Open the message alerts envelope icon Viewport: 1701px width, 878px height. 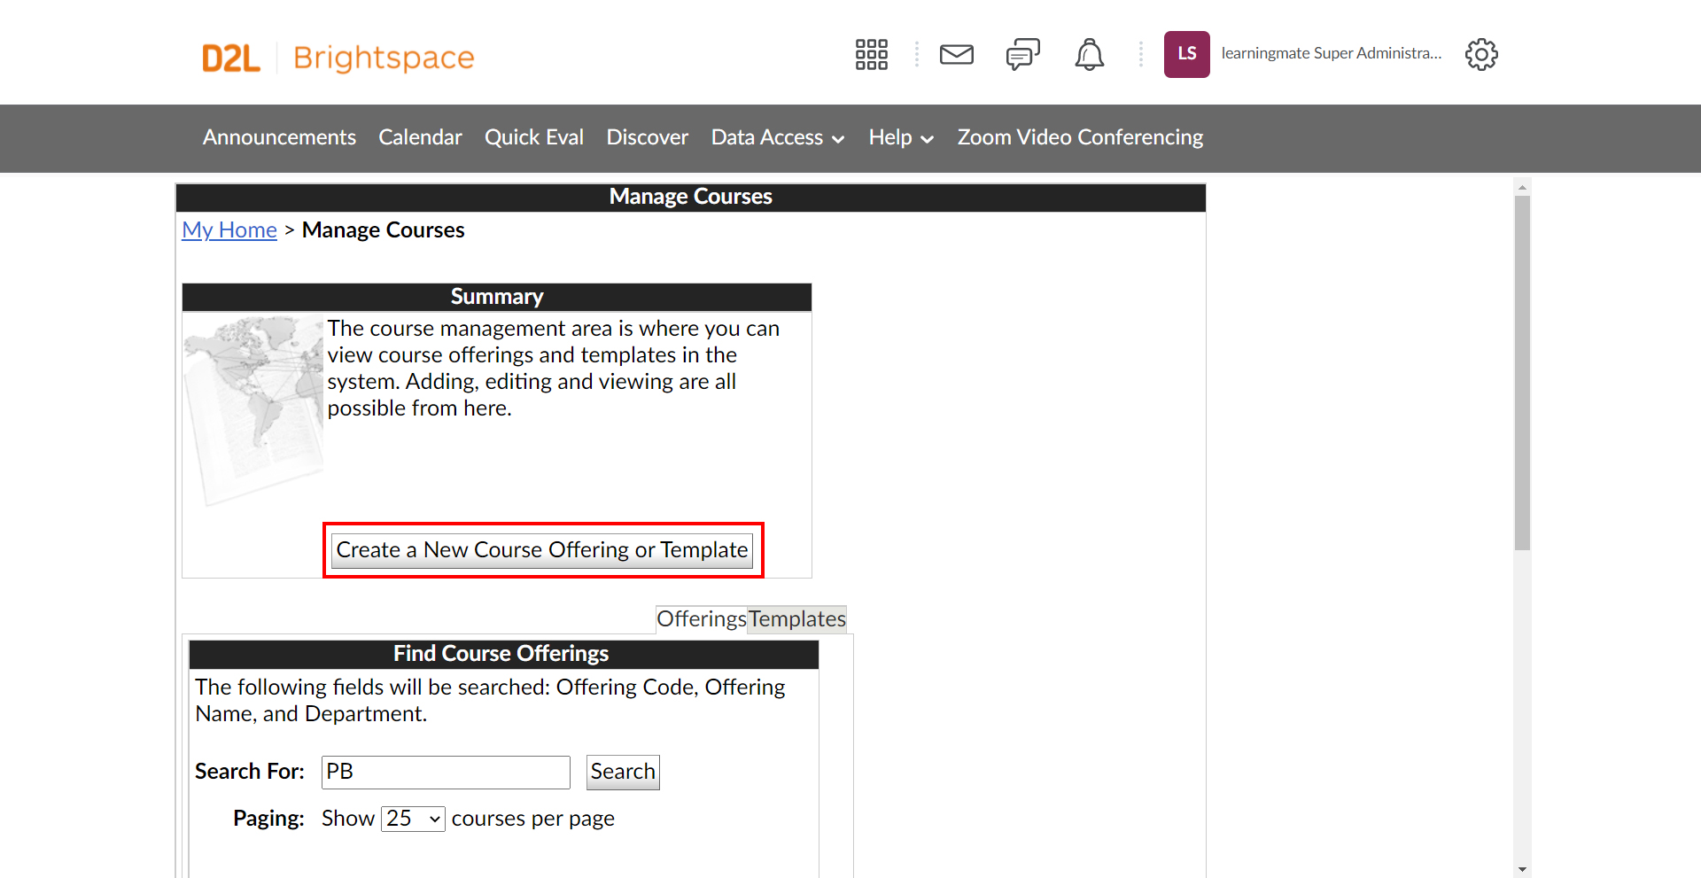tap(956, 54)
